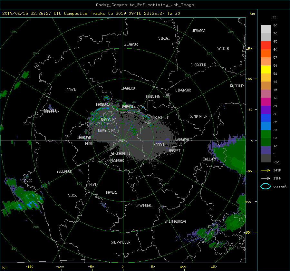Click the SINDHANUR city label
Screen dimensions: 290x271
198,116
